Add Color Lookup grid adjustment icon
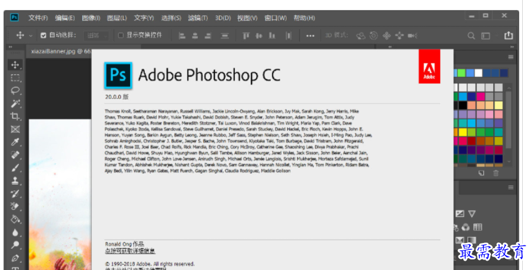 click(x=478, y=226)
